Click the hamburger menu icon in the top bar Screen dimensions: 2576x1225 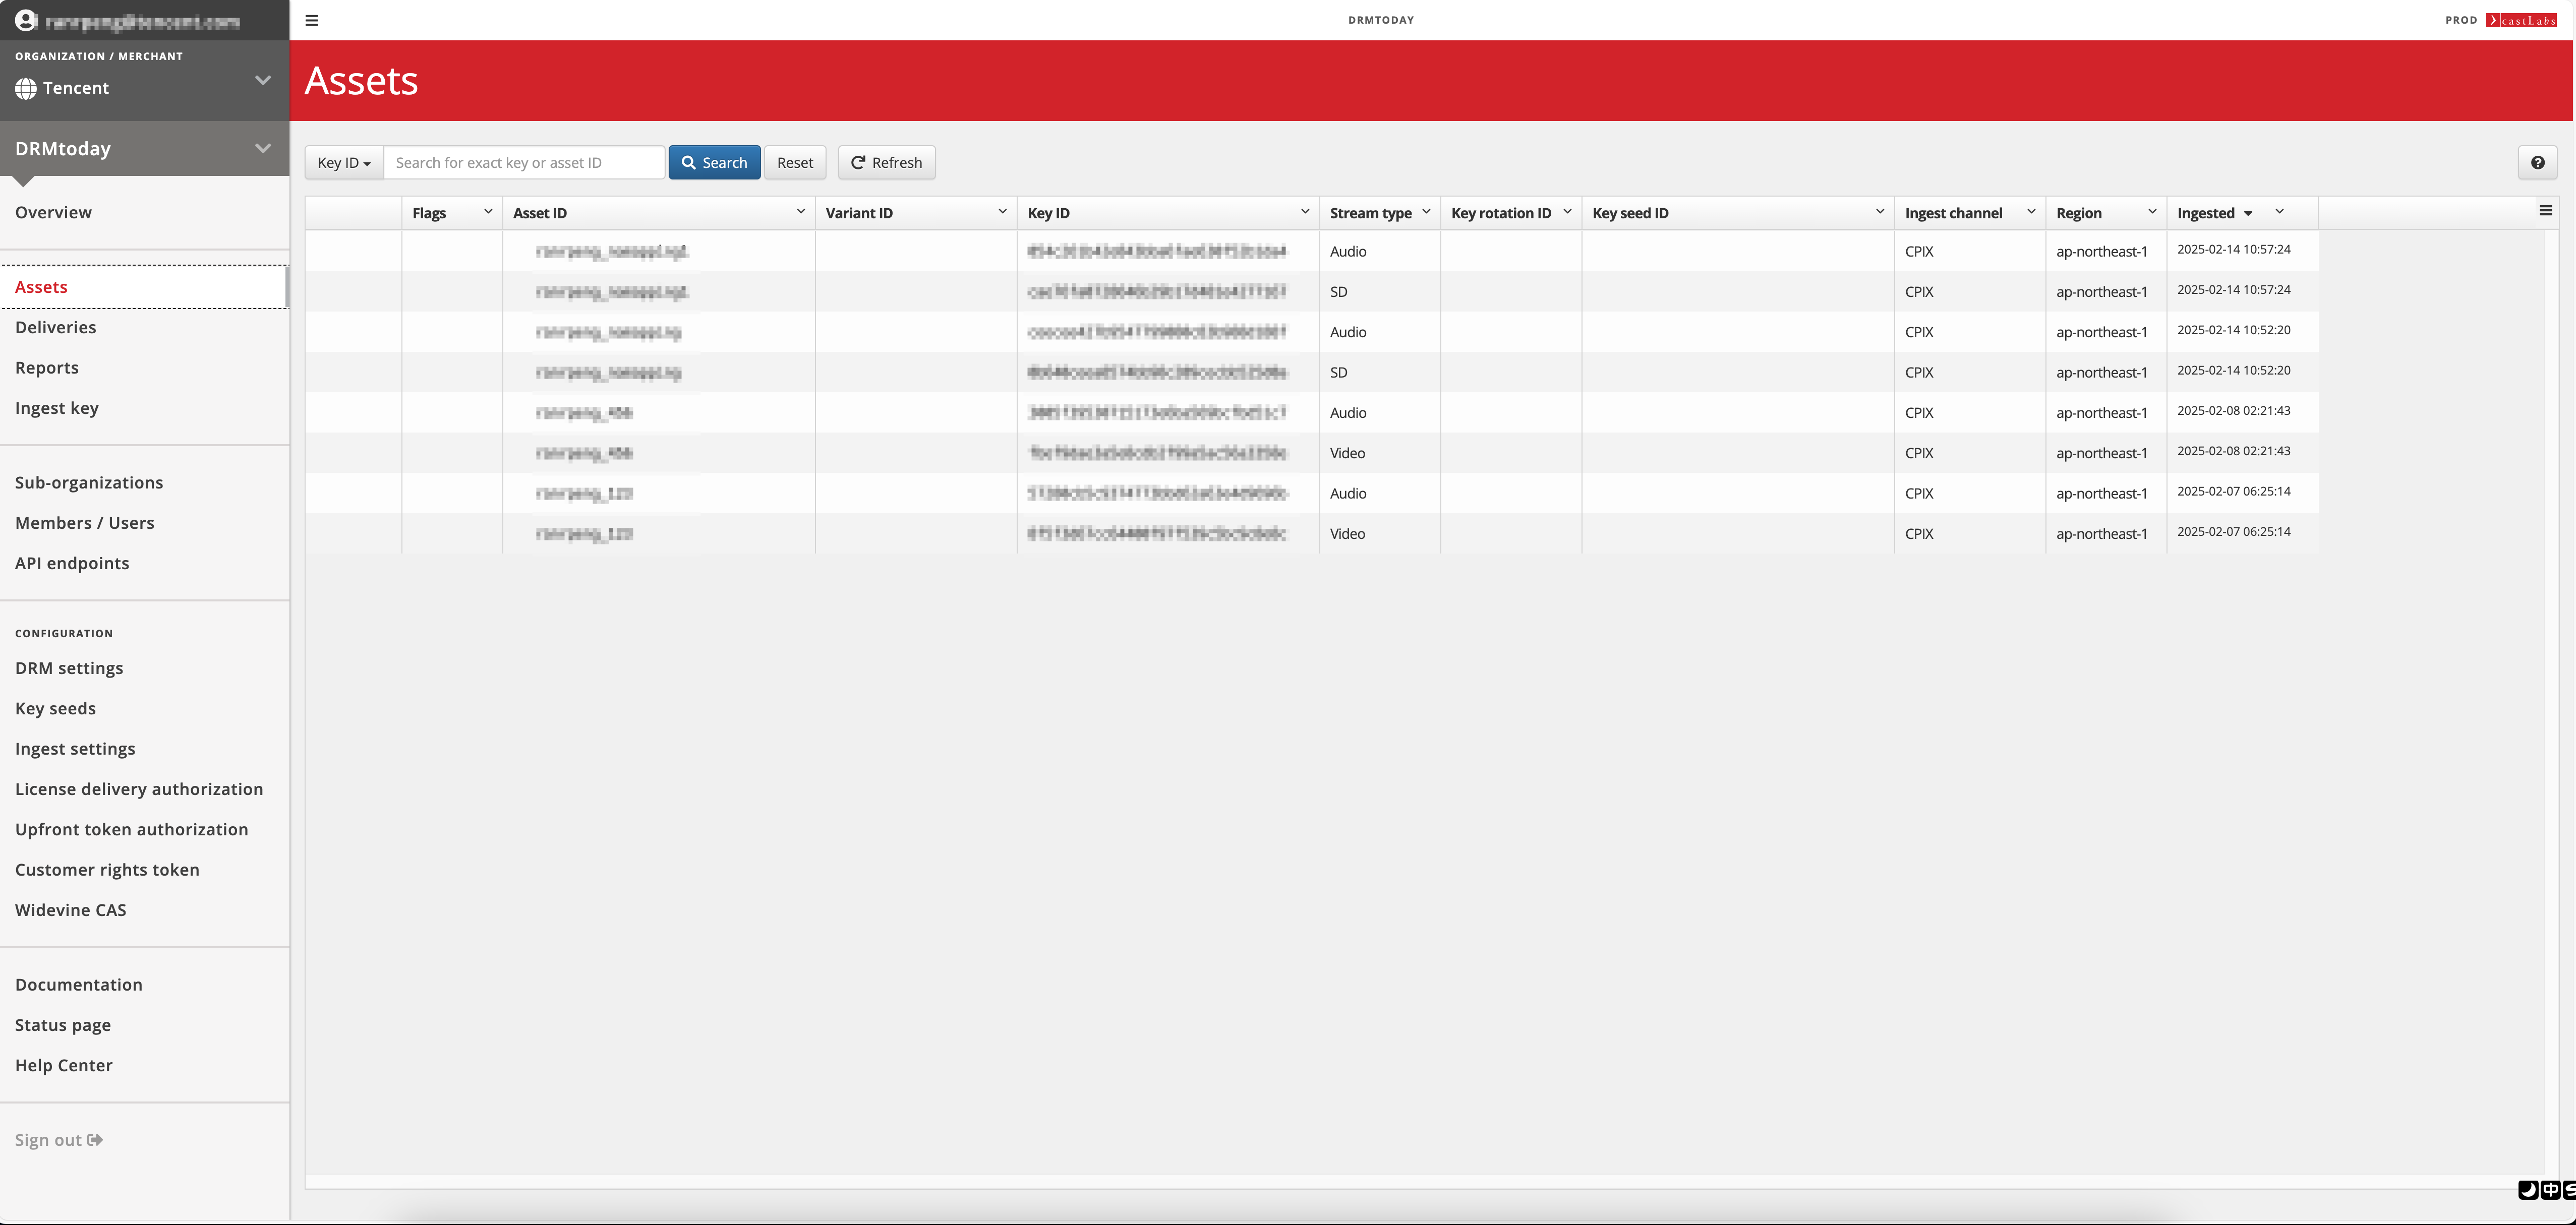pos(312,20)
